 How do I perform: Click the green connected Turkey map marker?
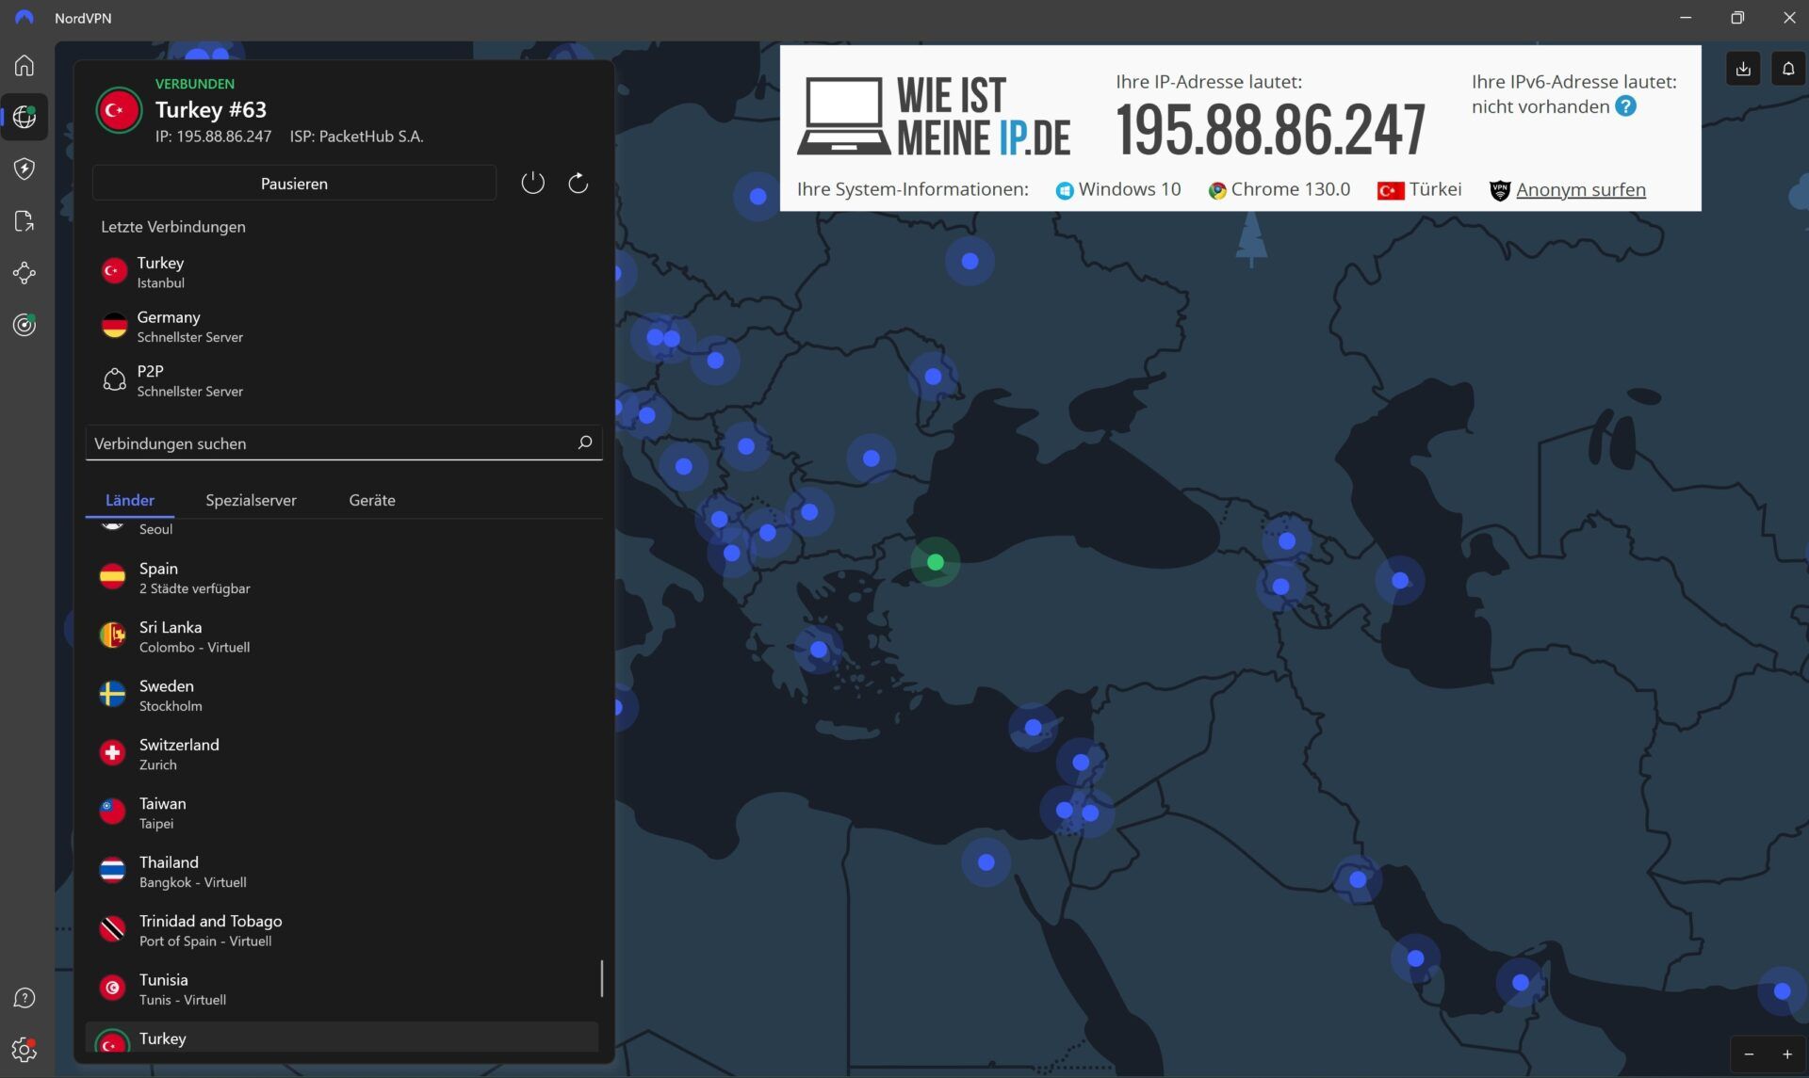(935, 562)
